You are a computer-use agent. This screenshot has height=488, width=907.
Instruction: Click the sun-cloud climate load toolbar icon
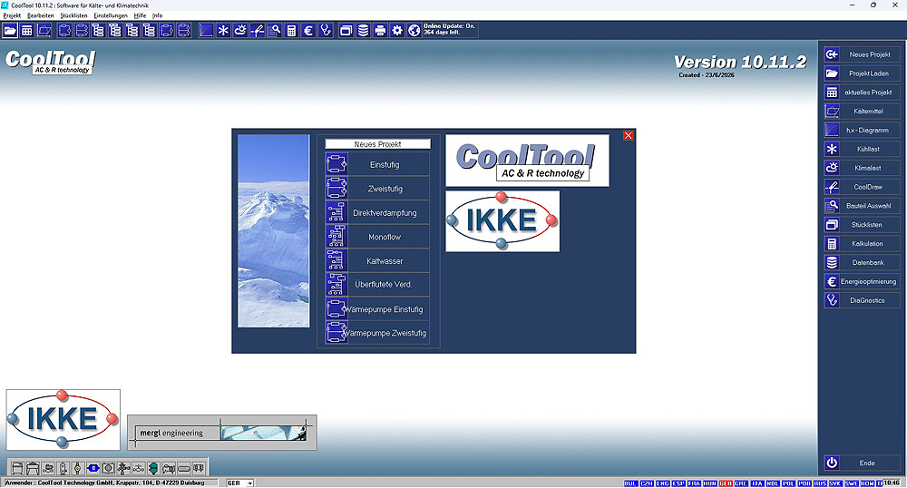[x=240, y=31]
